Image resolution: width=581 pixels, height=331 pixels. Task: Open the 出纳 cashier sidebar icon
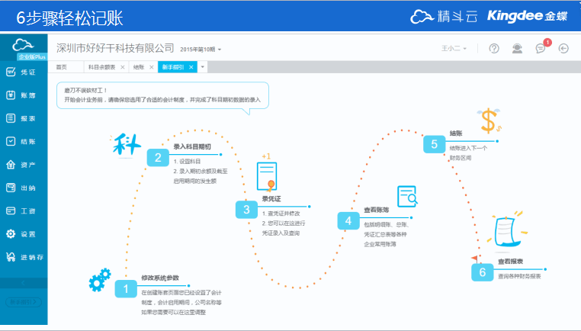coord(11,188)
